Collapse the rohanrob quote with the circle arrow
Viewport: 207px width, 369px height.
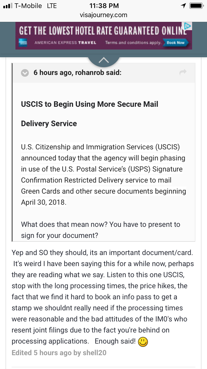click(25, 73)
